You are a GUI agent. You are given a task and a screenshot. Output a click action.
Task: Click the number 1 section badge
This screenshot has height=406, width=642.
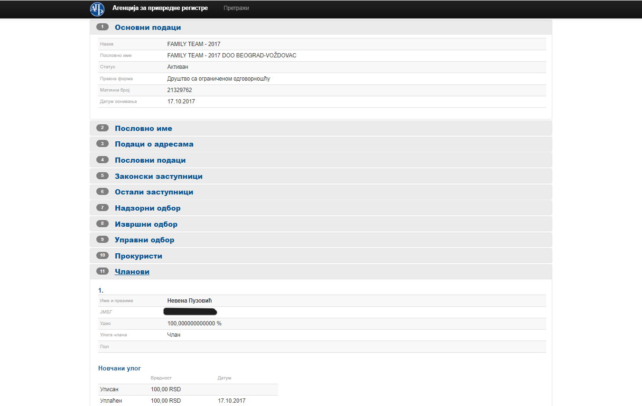coord(102,27)
